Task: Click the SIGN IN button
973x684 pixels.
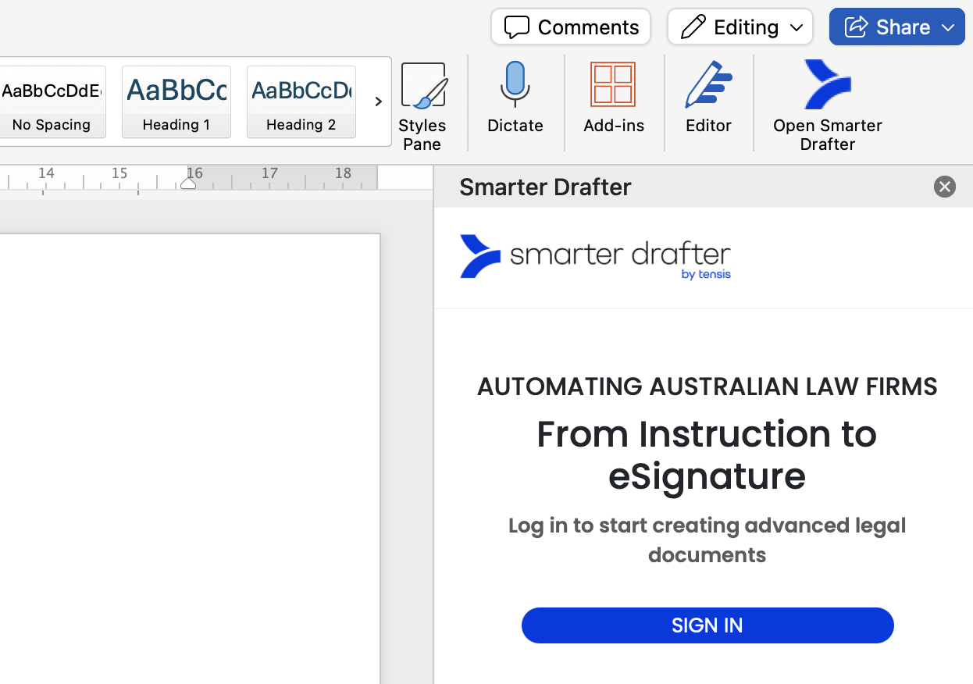Action: pos(707,625)
